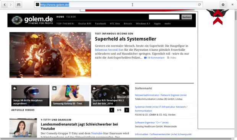Play the Samsung Galaxy S5 Test video

tap(70, 96)
